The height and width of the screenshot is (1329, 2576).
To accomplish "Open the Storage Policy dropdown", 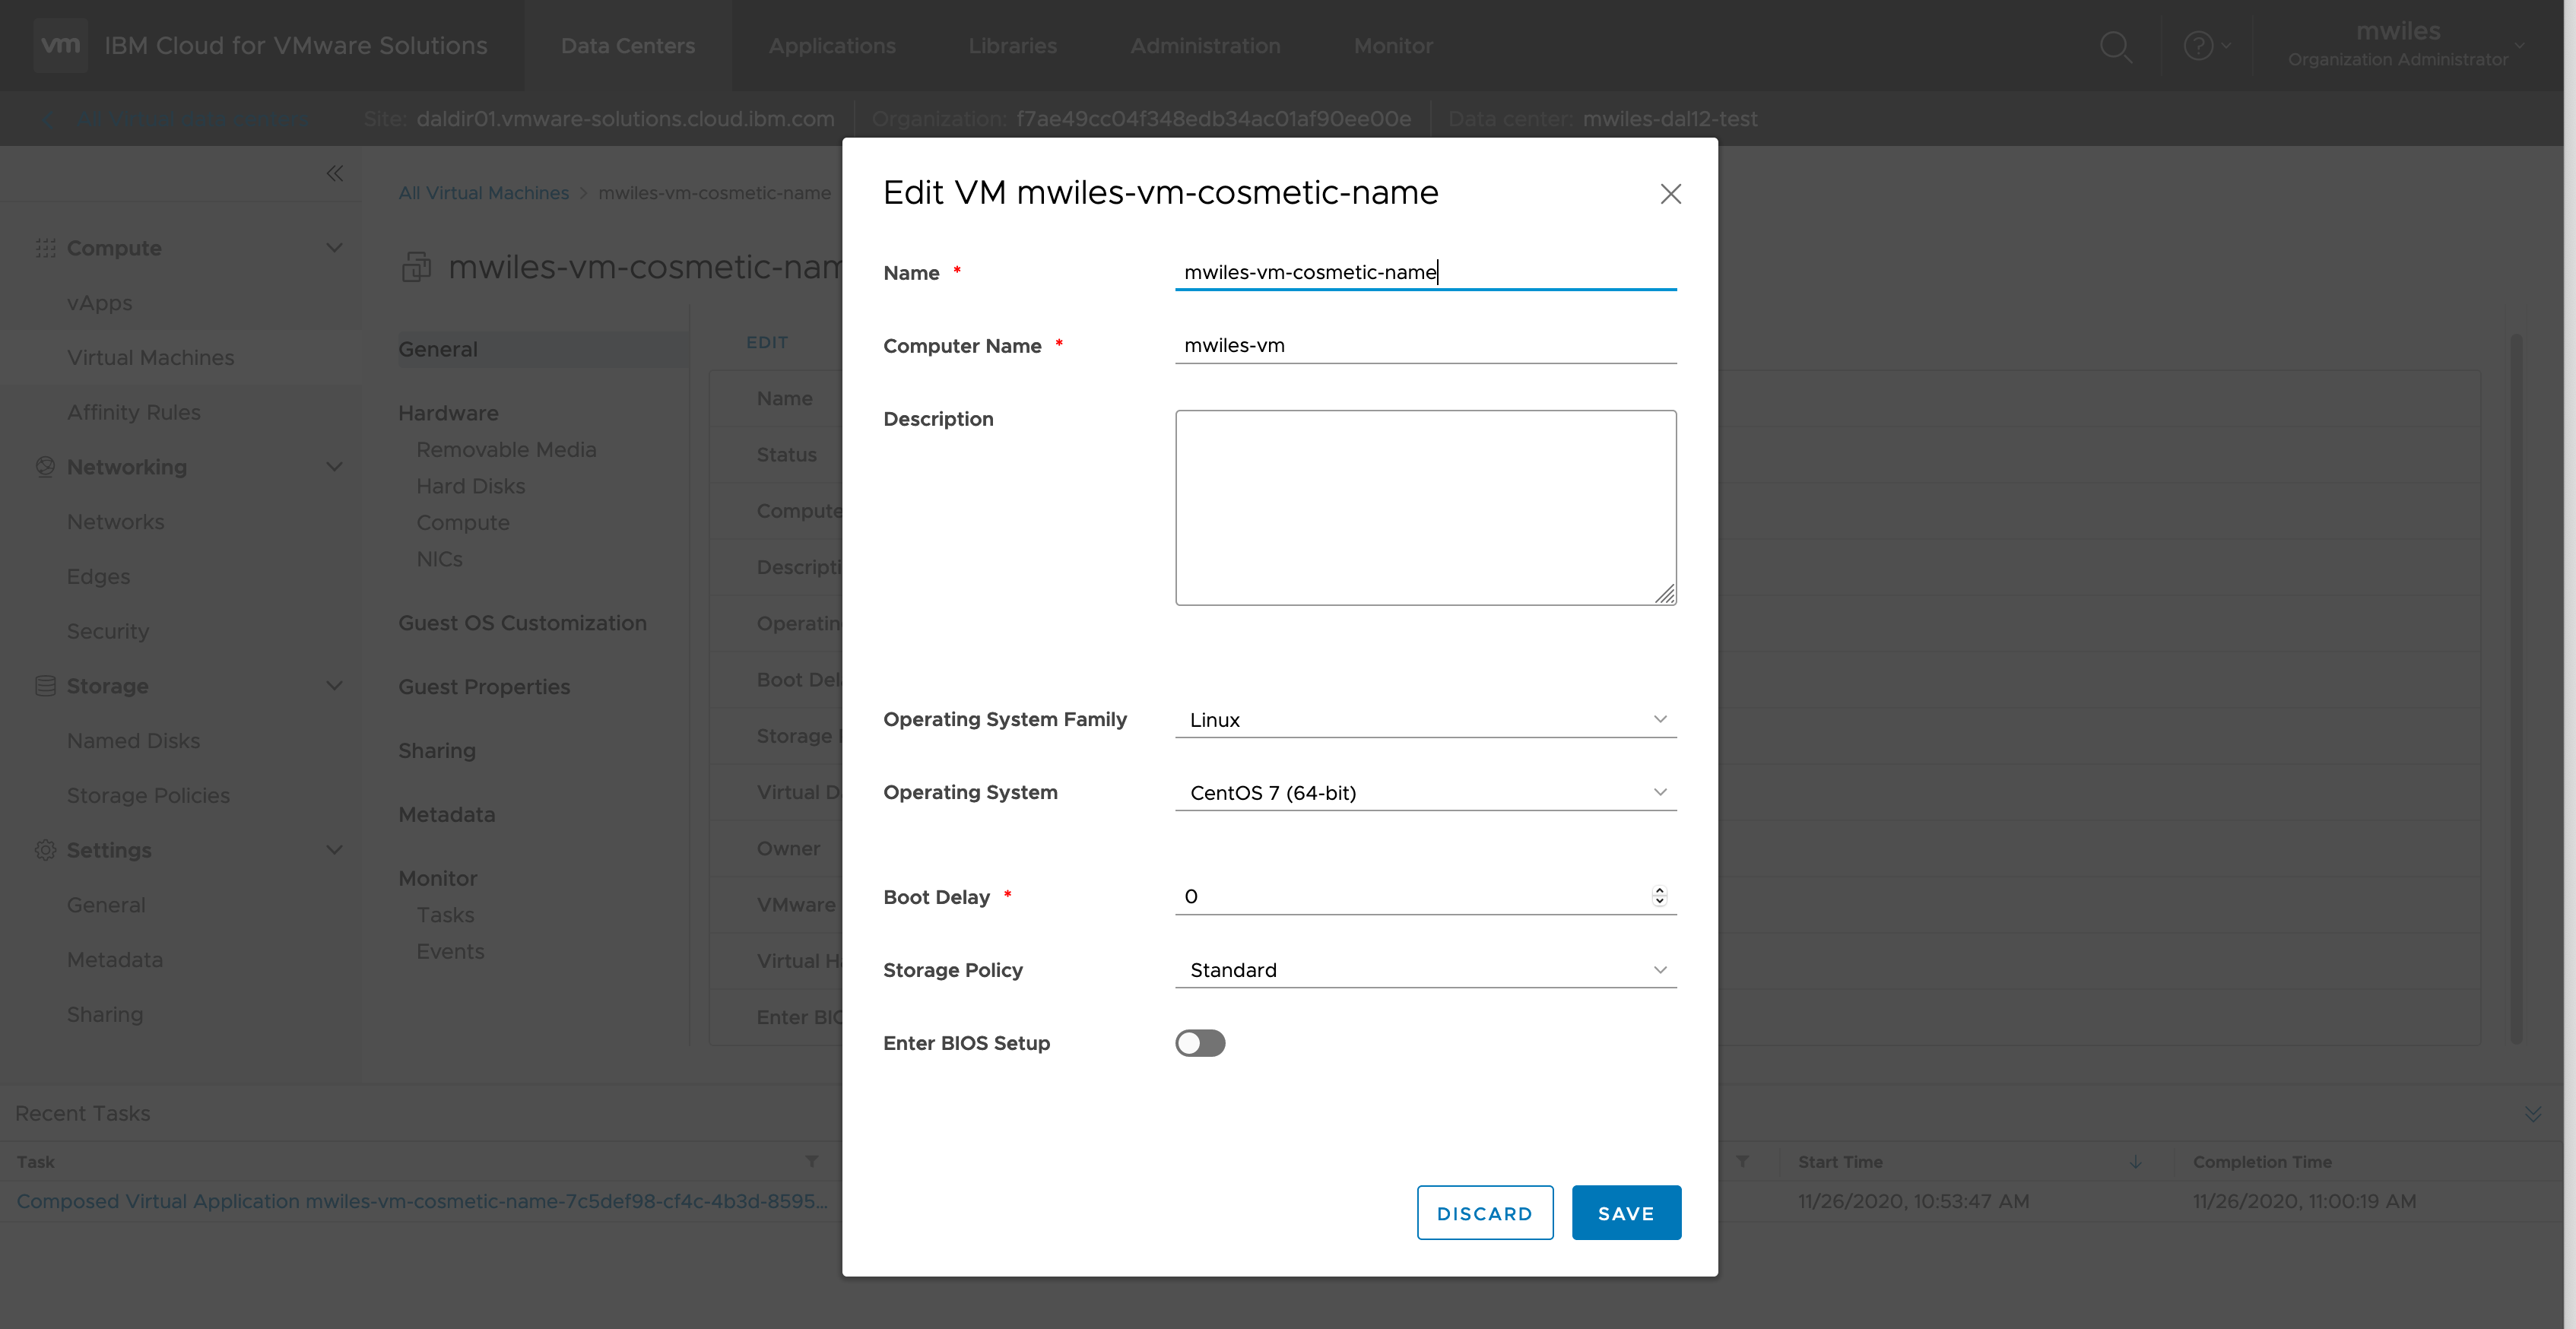I will point(1425,970).
